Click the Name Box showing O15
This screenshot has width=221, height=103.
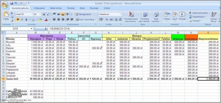coord(16,29)
